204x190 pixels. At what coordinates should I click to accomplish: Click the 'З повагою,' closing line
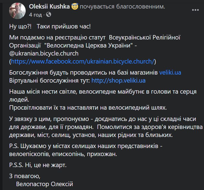pyautogui.click(x=25, y=176)
